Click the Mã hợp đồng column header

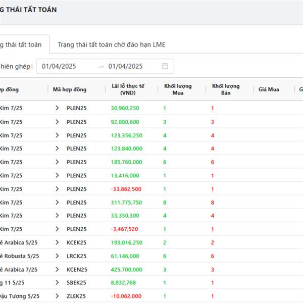tap(70, 90)
